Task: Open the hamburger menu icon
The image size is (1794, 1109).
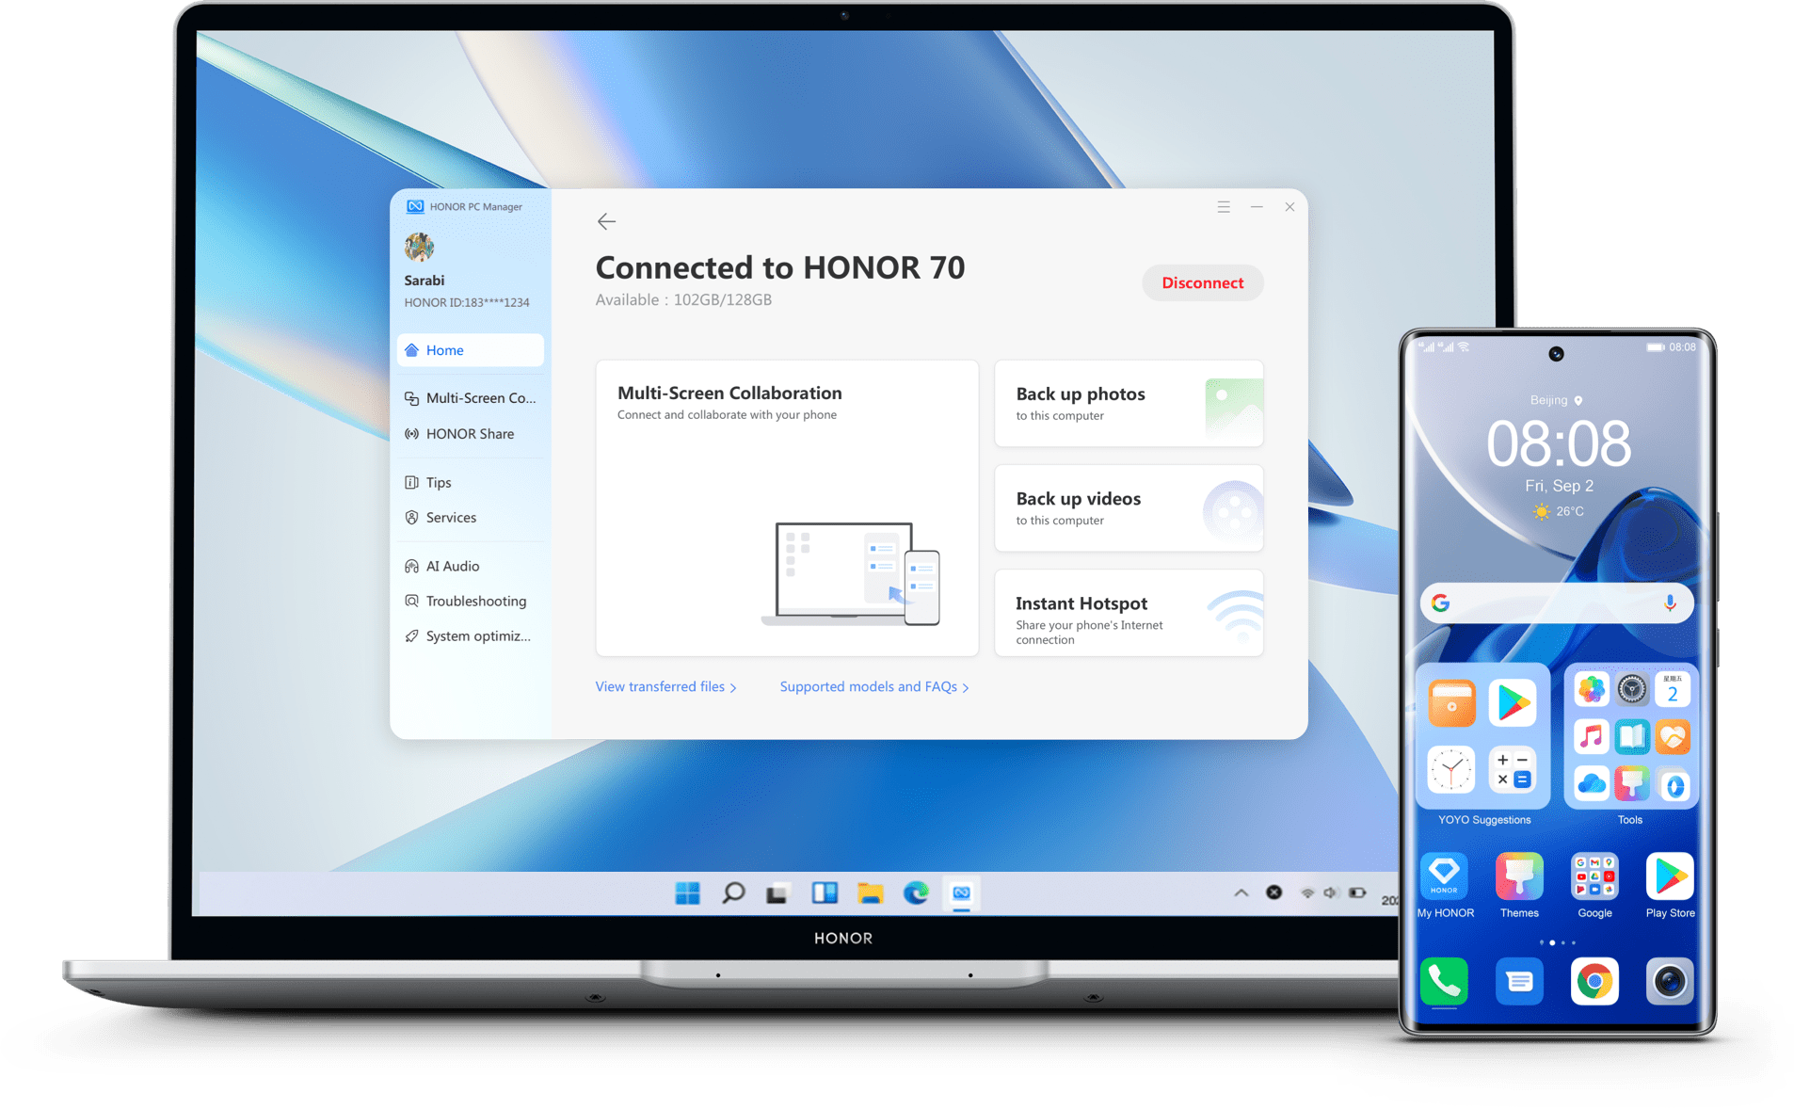Action: tap(1223, 207)
